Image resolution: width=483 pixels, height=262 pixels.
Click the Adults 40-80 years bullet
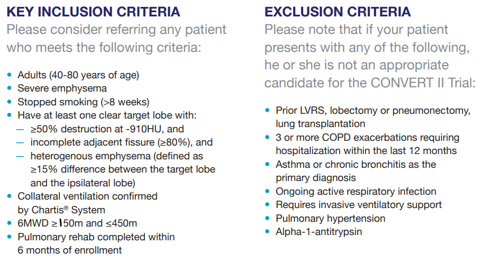click(78, 75)
